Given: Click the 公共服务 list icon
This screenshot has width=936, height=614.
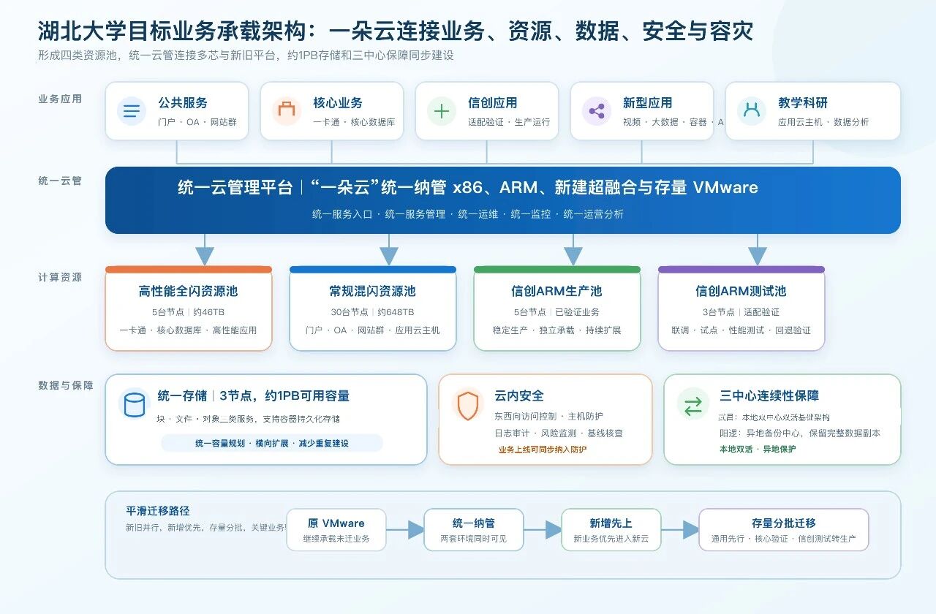Looking at the screenshot, I should pos(132,111).
